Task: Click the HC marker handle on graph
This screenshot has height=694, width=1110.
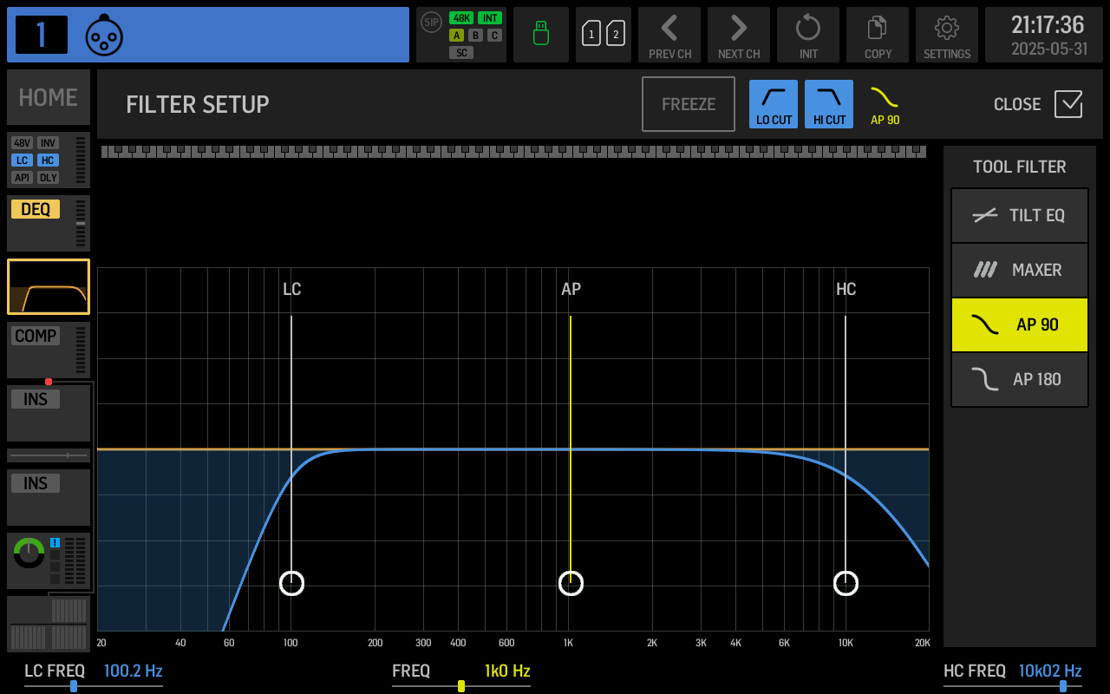Action: [x=846, y=583]
